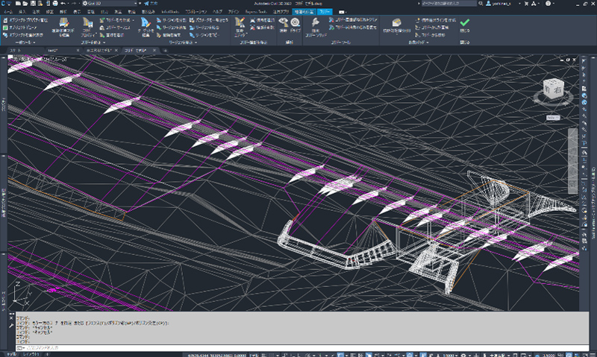The height and width of the screenshot is (357, 597).
Task: Save the drawing with the Save icon
Action: pos(33,4)
